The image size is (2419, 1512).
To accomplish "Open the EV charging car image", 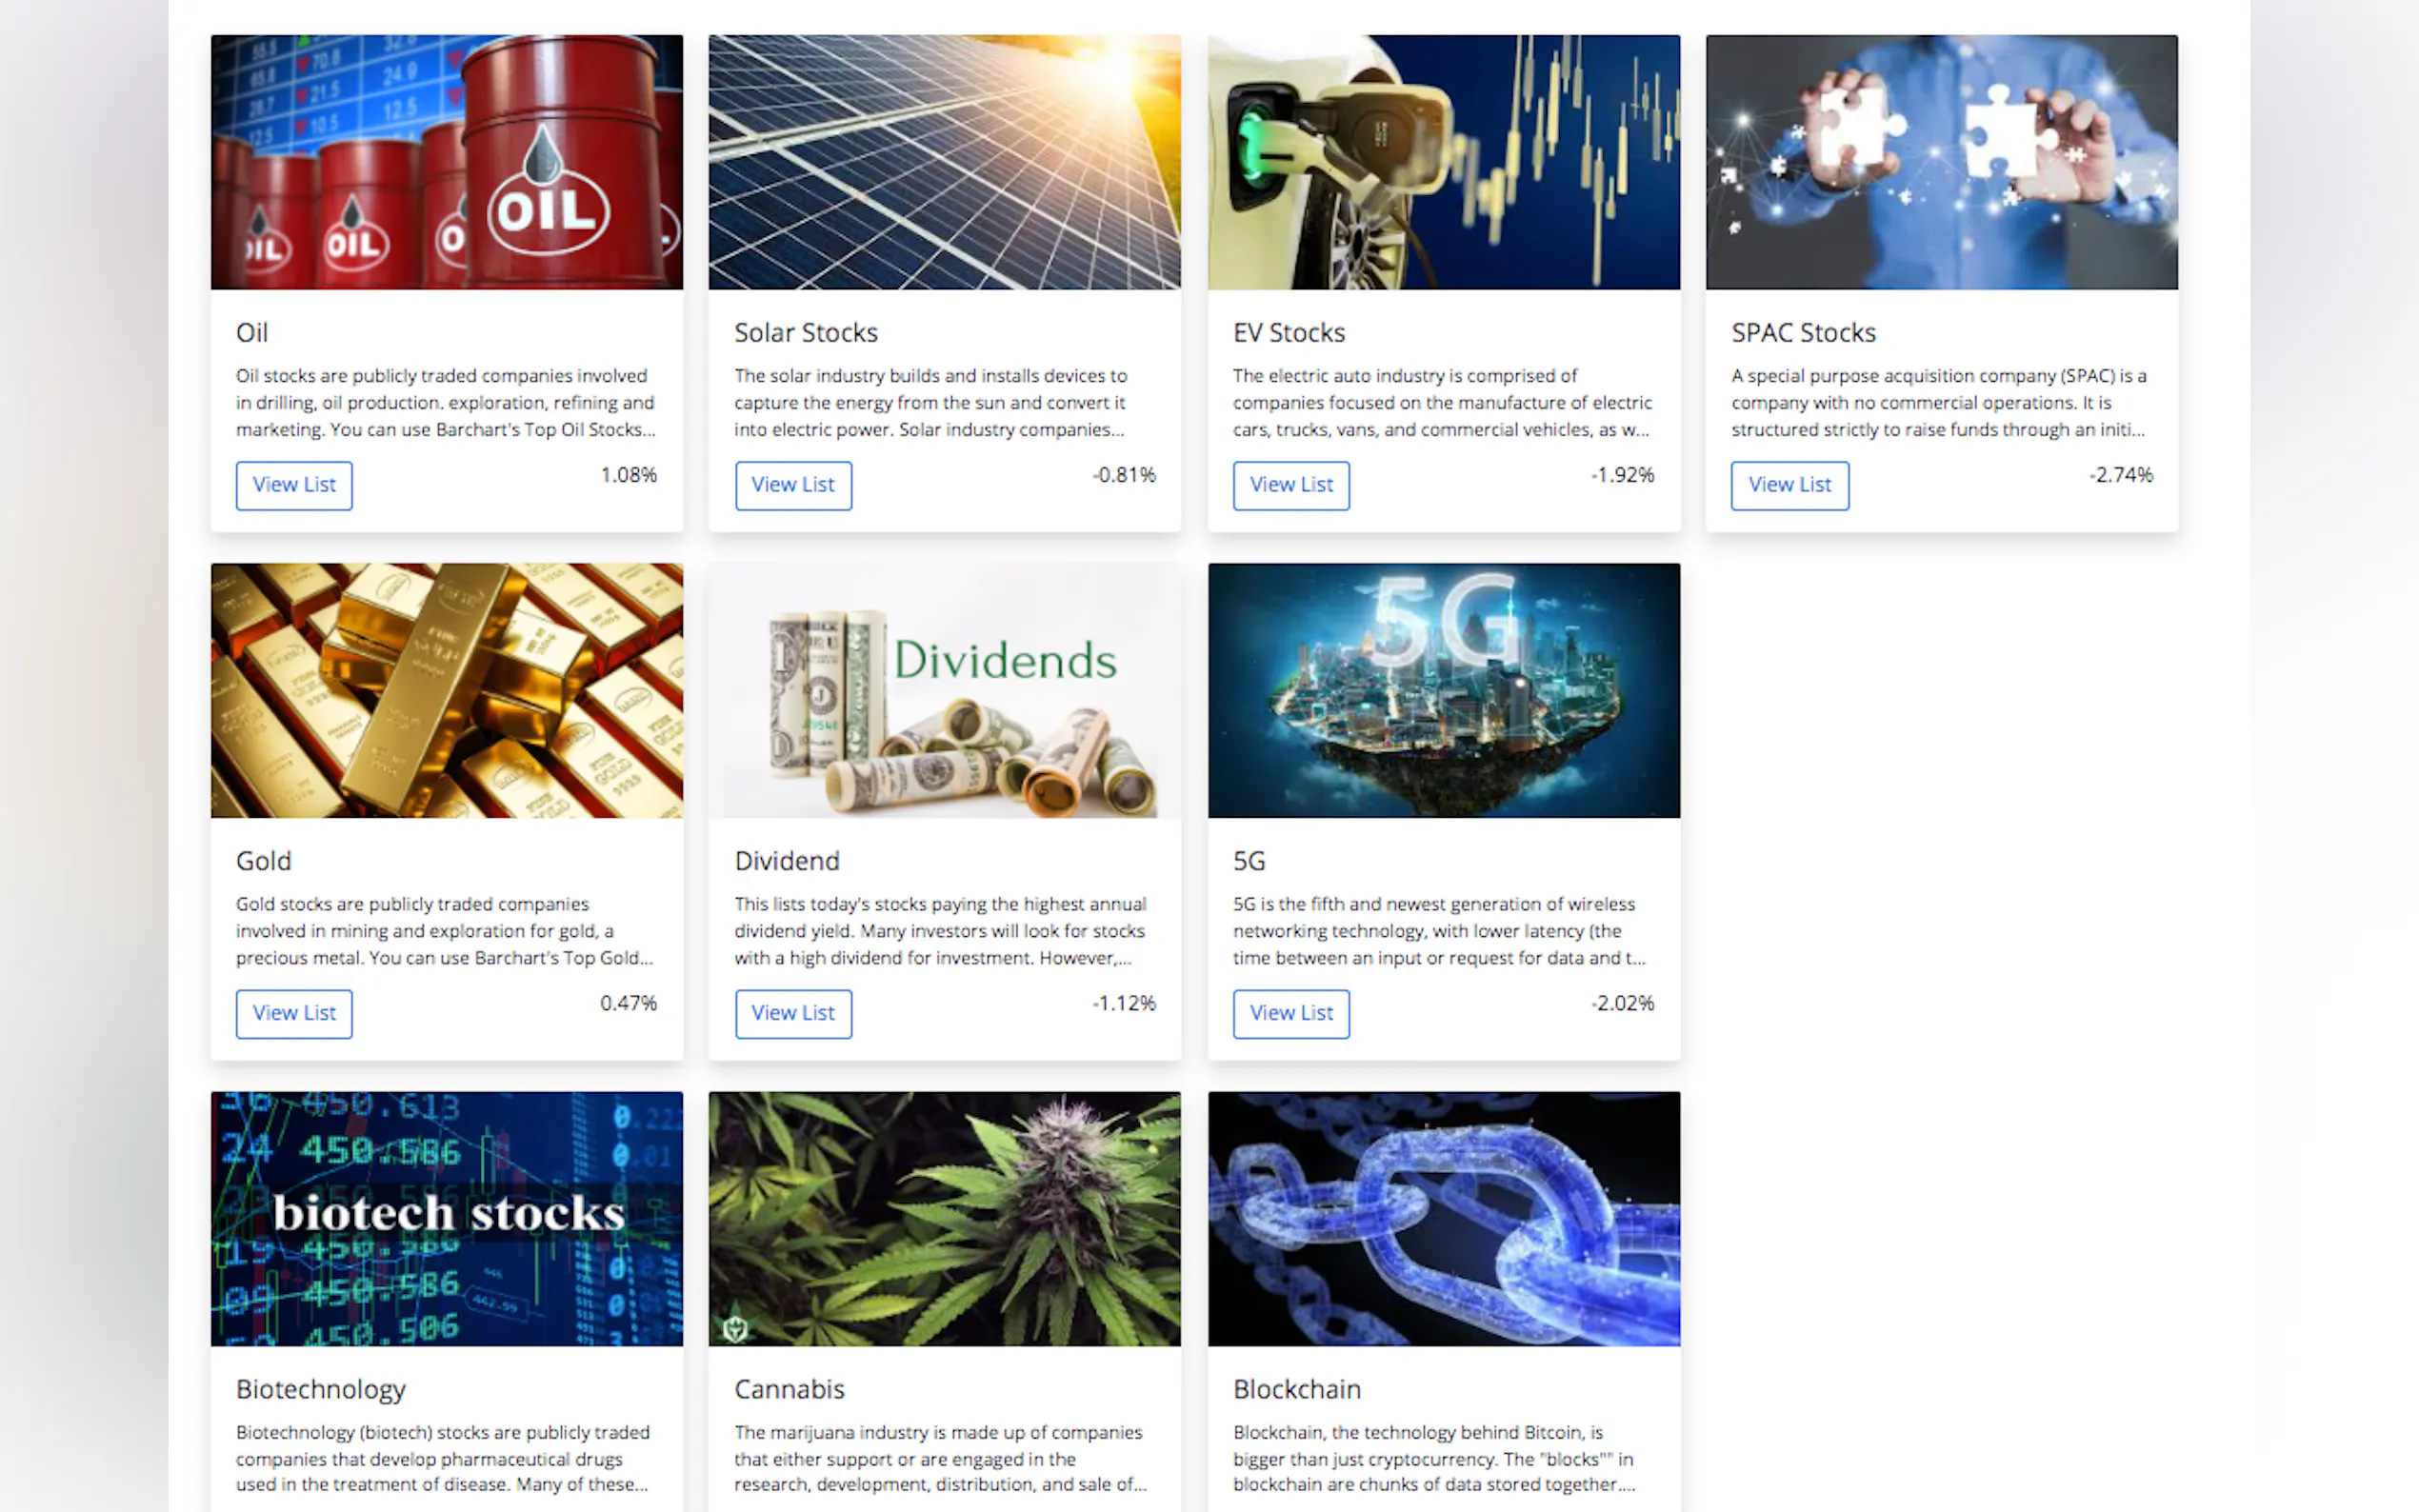I will click(x=1443, y=162).
